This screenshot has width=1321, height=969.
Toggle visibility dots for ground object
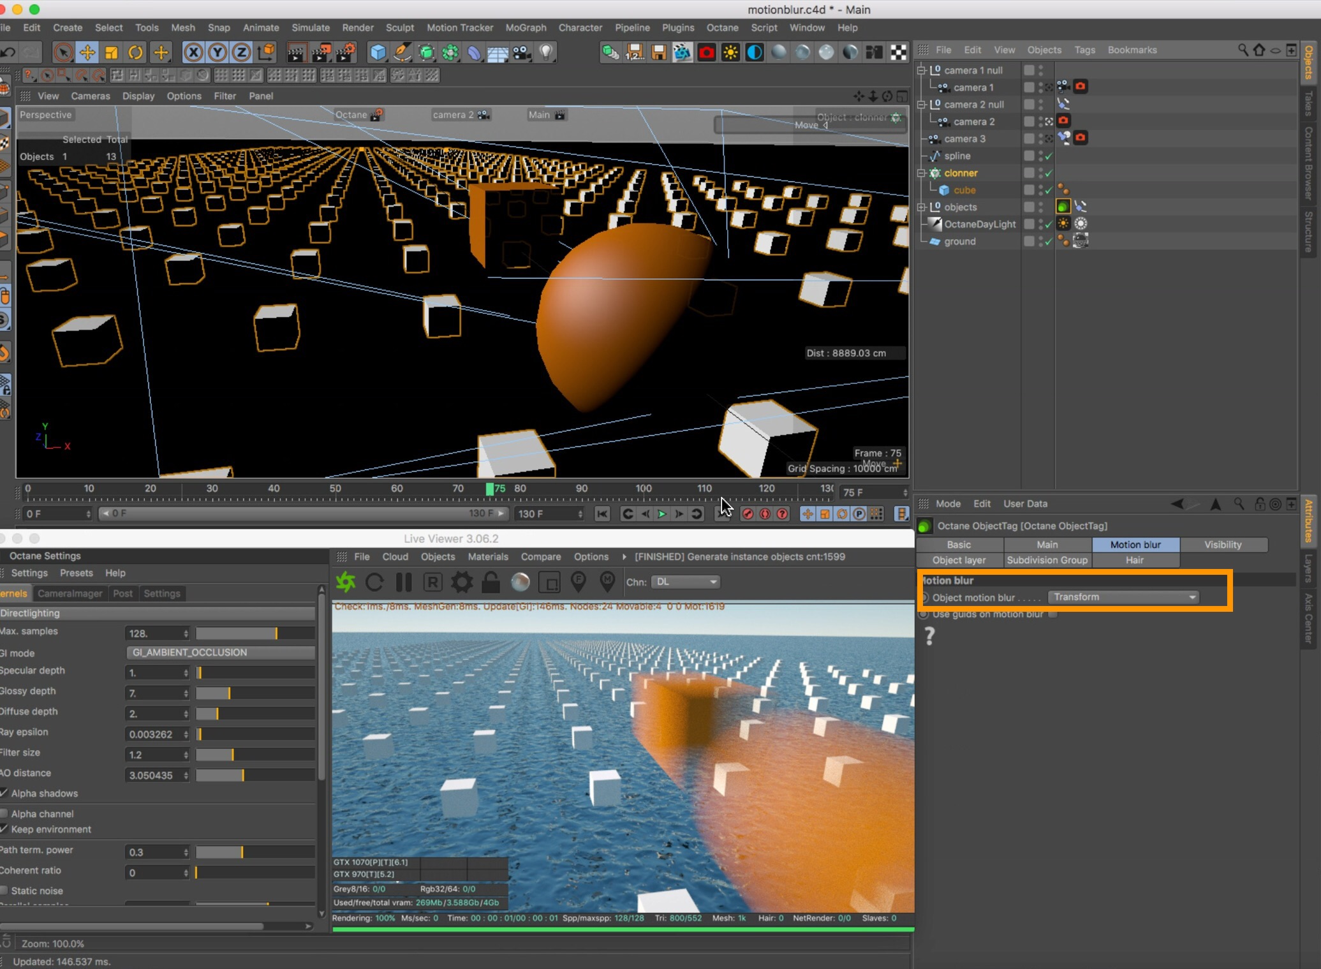pos(1040,241)
